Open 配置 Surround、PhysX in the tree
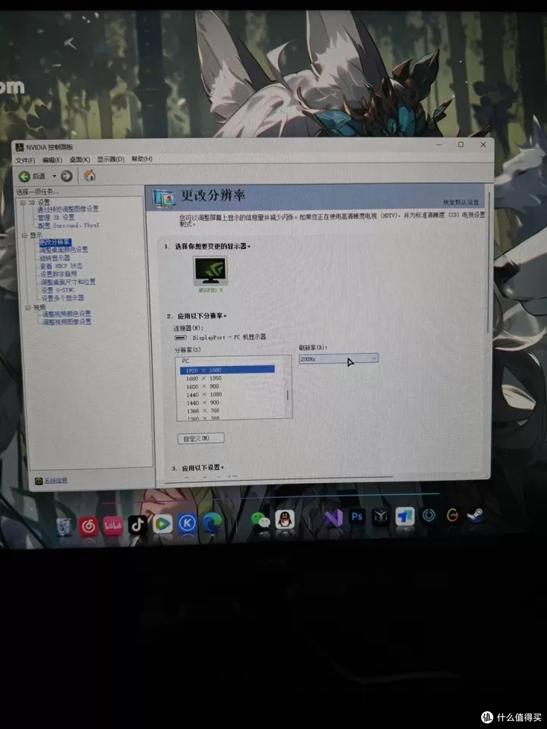 point(69,225)
